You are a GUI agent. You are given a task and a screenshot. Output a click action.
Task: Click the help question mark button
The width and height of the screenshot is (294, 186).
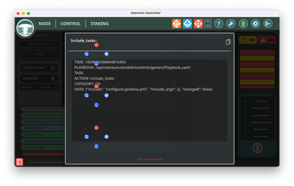tap(219, 24)
